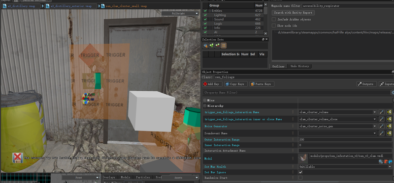This screenshot has width=394, height=183.
Task: Enable Include hidden objects checkbox
Action: tap(274, 19)
